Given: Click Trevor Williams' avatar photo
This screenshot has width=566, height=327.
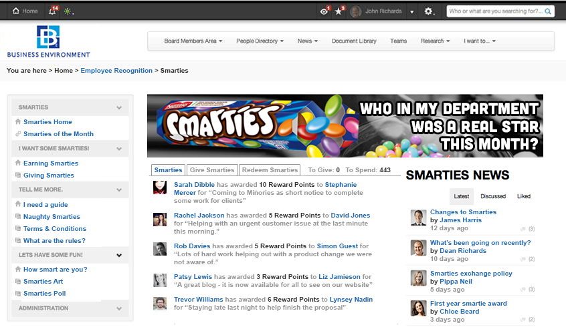Looking at the screenshot, I should pyautogui.click(x=160, y=303).
